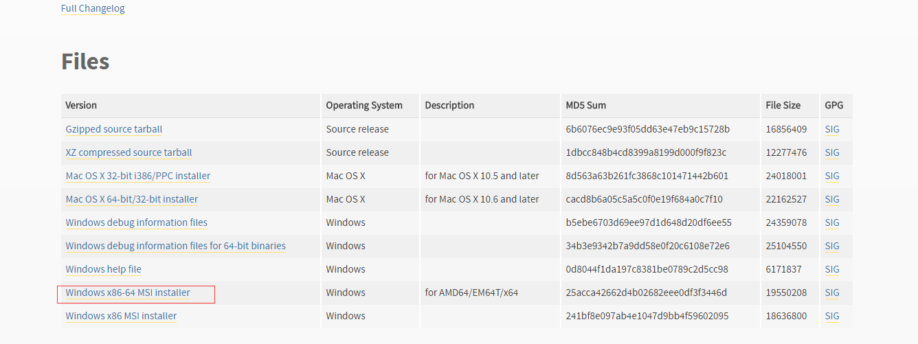Open SIG for Mac OS X 32-bit installer
Screen dimensions: 918x344
[x=832, y=176]
